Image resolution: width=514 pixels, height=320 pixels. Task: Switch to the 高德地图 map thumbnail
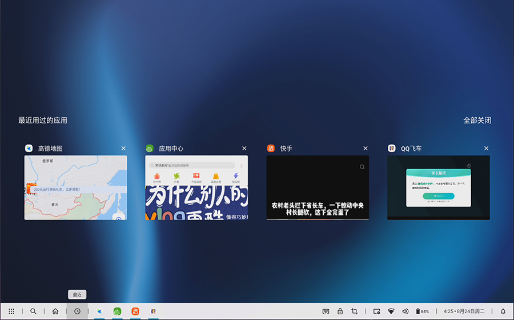[x=76, y=187]
